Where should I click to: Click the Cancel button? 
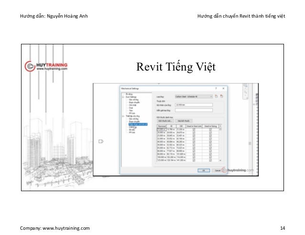point(217,171)
